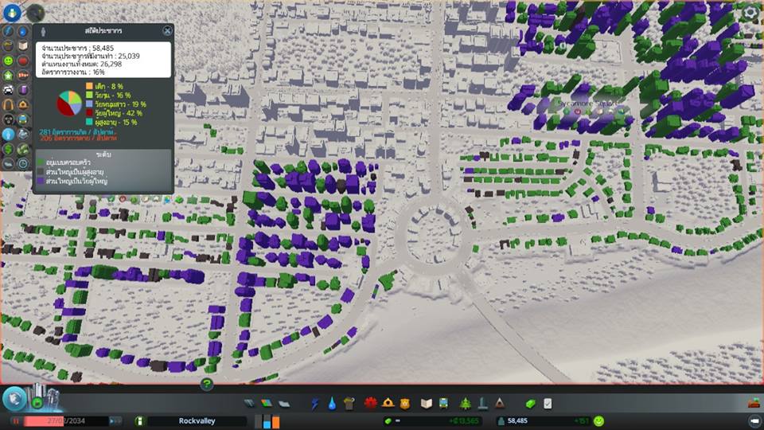Screen dimensions: 764x430
Task: Select the Natural resources leaves info view
Action: tap(23, 149)
